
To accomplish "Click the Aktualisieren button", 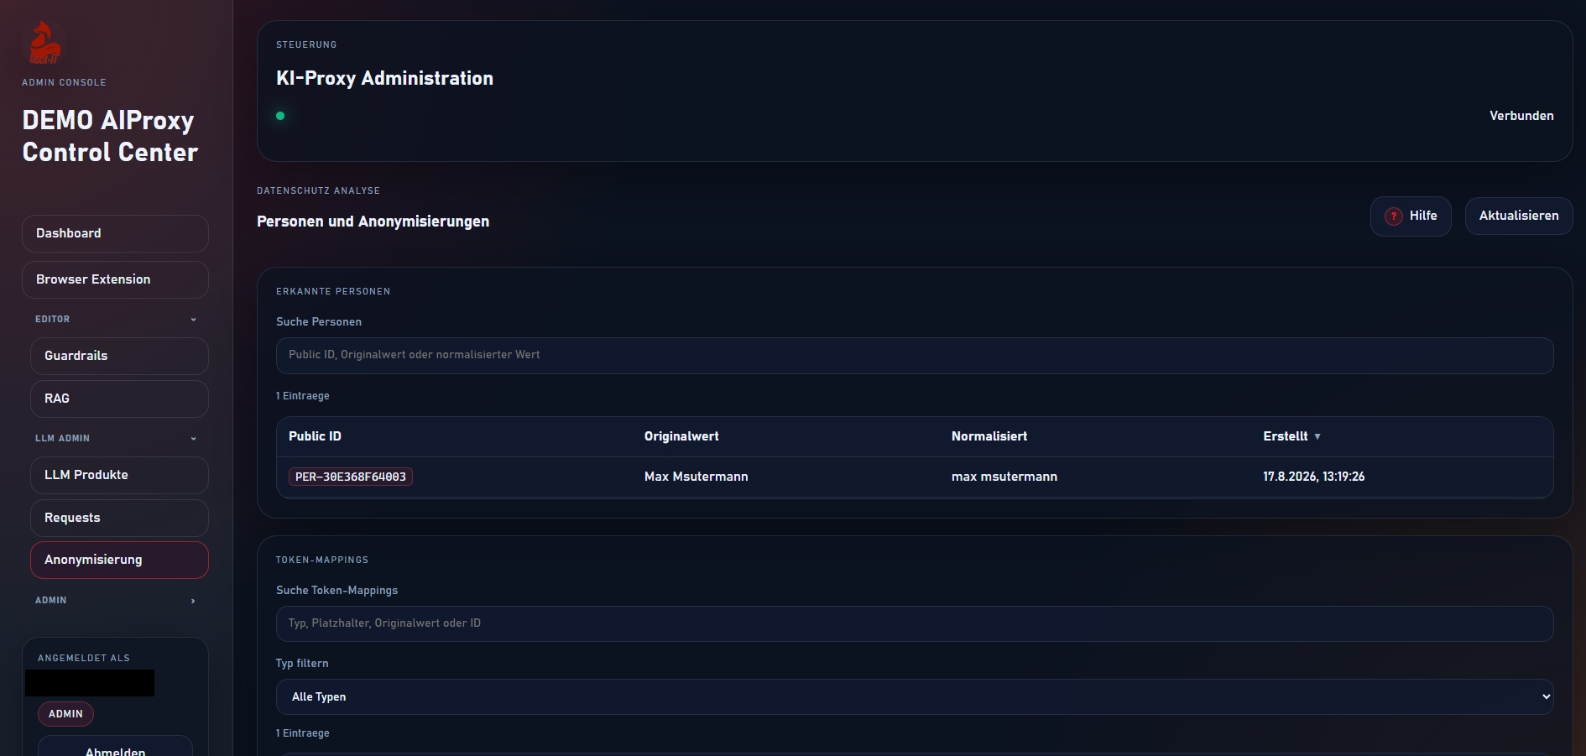I will click(x=1518, y=216).
